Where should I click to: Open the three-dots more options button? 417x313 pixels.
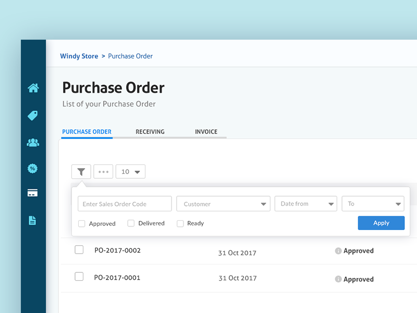click(x=103, y=172)
